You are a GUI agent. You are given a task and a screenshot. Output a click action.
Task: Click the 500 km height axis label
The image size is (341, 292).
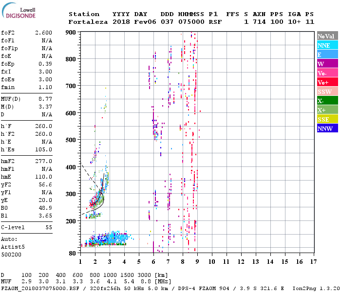[71, 140]
